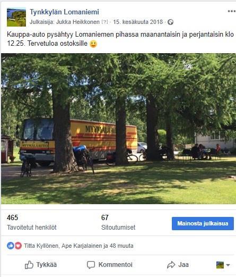View the 67 Sitoutumiset stats
This screenshot has height=277, width=236.
pyautogui.click(x=118, y=222)
